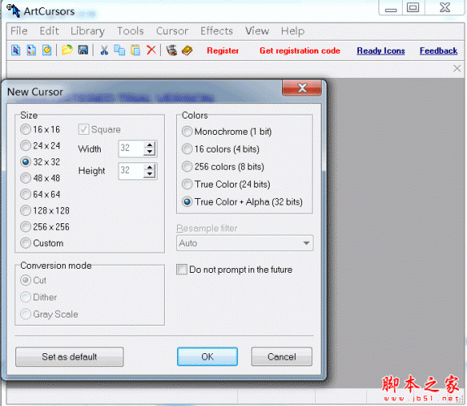The height and width of the screenshot is (406, 467).
Task: Click the Cancel button
Action: click(x=282, y=356)
